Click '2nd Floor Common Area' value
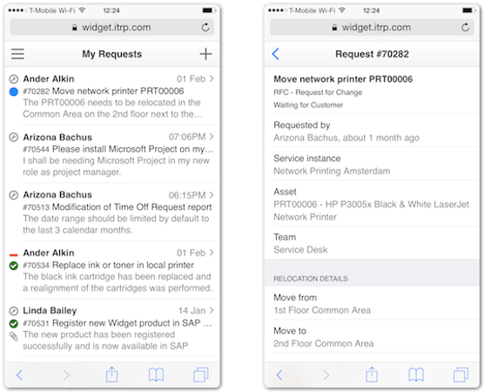Screen dimensions: 484x392 (x=324, y=343)
